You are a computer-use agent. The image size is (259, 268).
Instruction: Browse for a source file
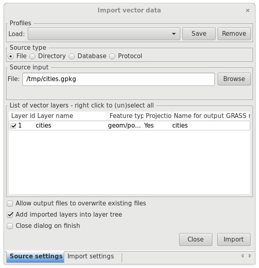(234, 79)
